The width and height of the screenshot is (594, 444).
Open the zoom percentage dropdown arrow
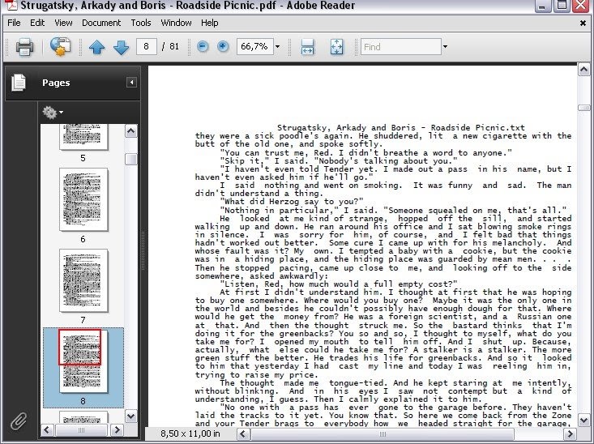pos(277,47)
